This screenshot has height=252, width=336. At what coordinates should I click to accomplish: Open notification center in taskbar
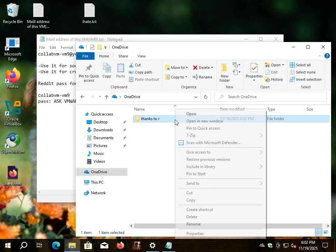(325, 245)
